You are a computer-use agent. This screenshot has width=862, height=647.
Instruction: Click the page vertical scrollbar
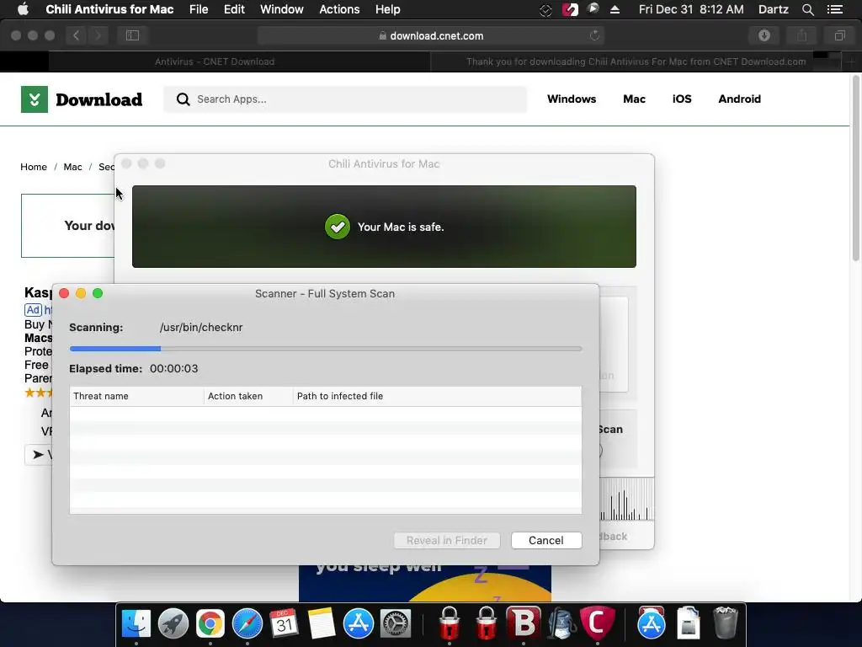pyautogui.click(x=855, y=168)
